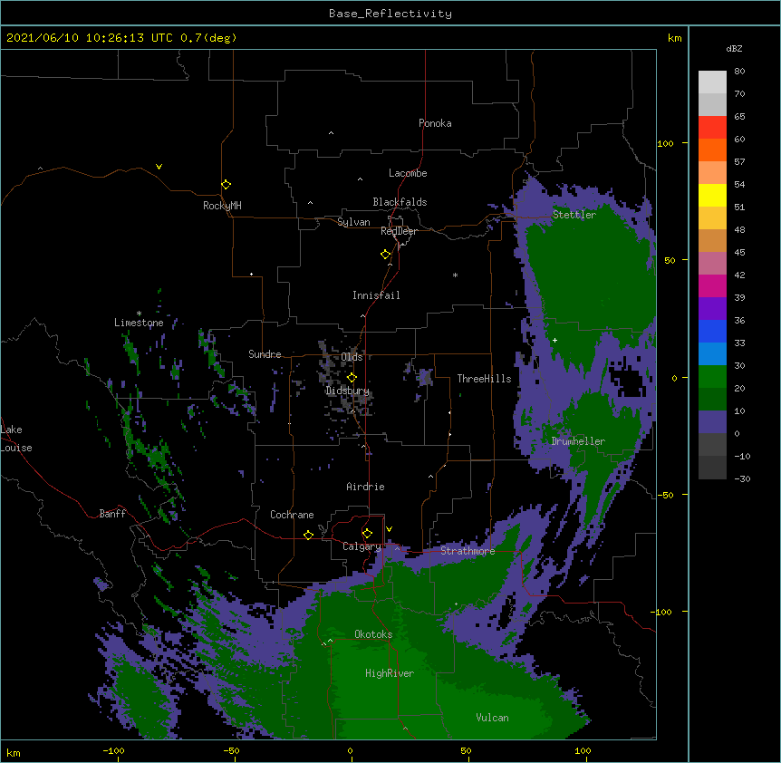Click the Lake Louise label
The height and width of the screenshot is (763, 781).
click(16, 439)
